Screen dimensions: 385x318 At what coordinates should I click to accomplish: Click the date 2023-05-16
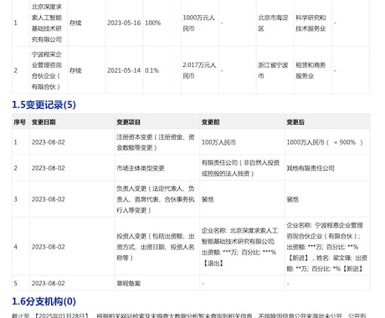coord(124,23)
